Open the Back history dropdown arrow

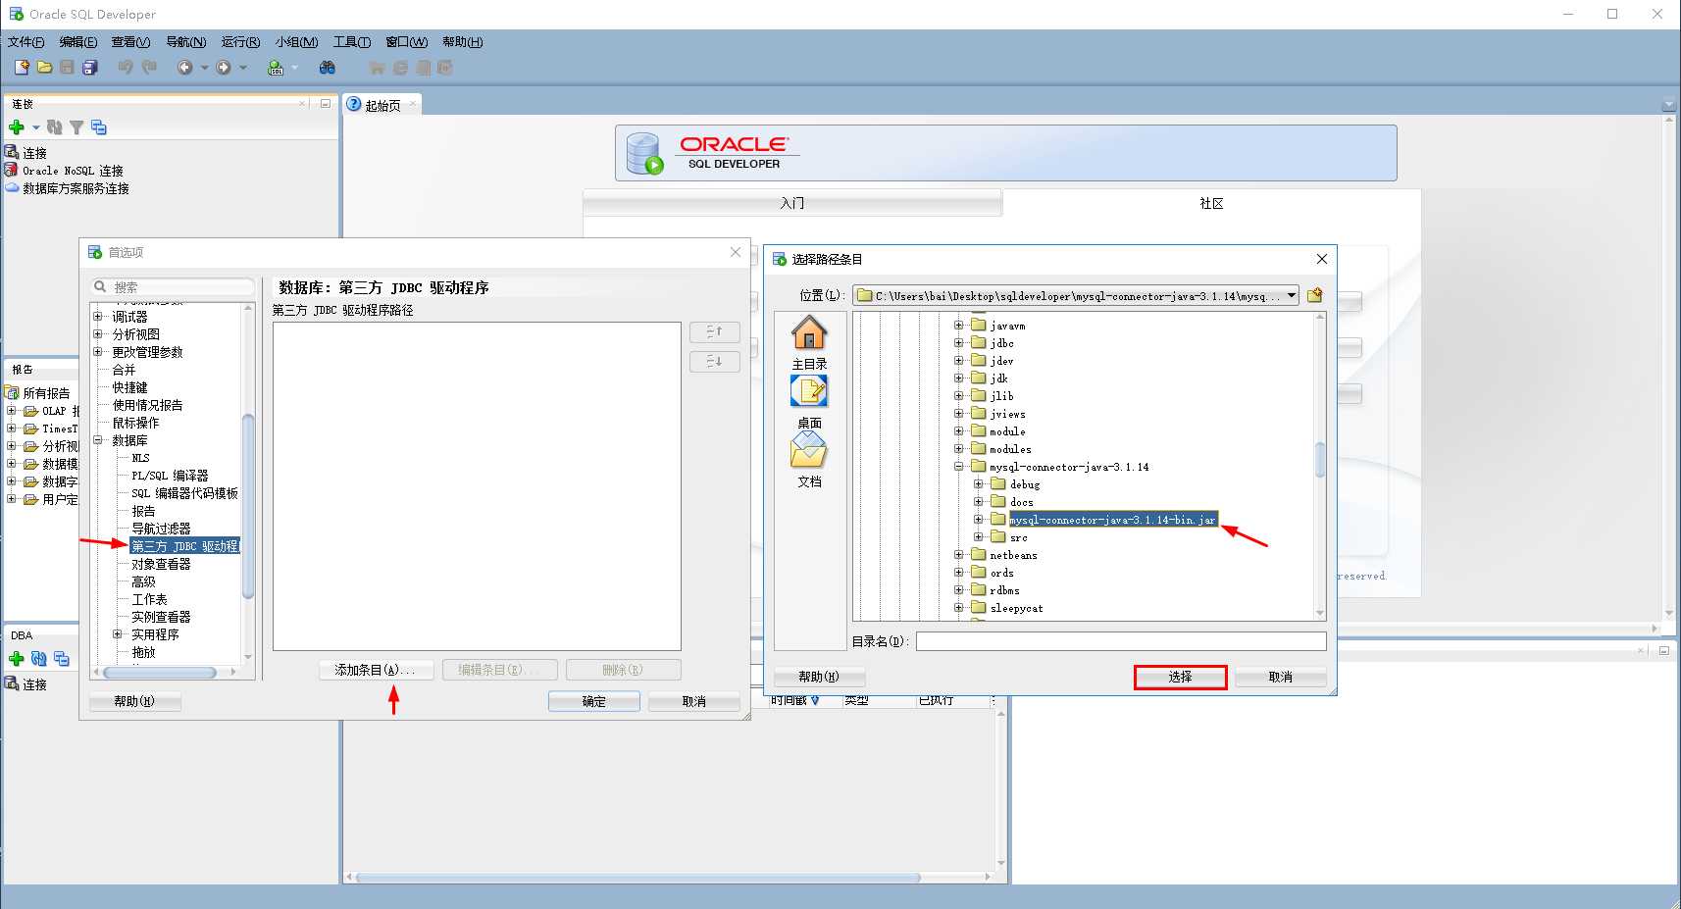click(204, 68)
